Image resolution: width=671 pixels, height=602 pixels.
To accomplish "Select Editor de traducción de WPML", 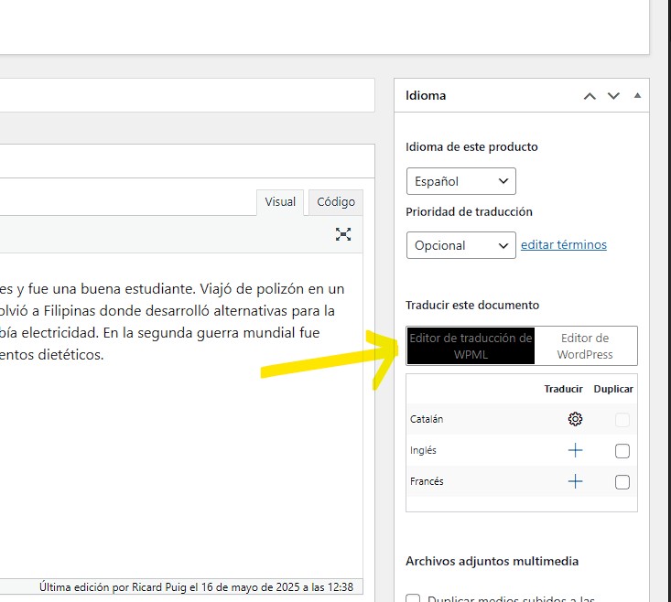I will (471, 346).
